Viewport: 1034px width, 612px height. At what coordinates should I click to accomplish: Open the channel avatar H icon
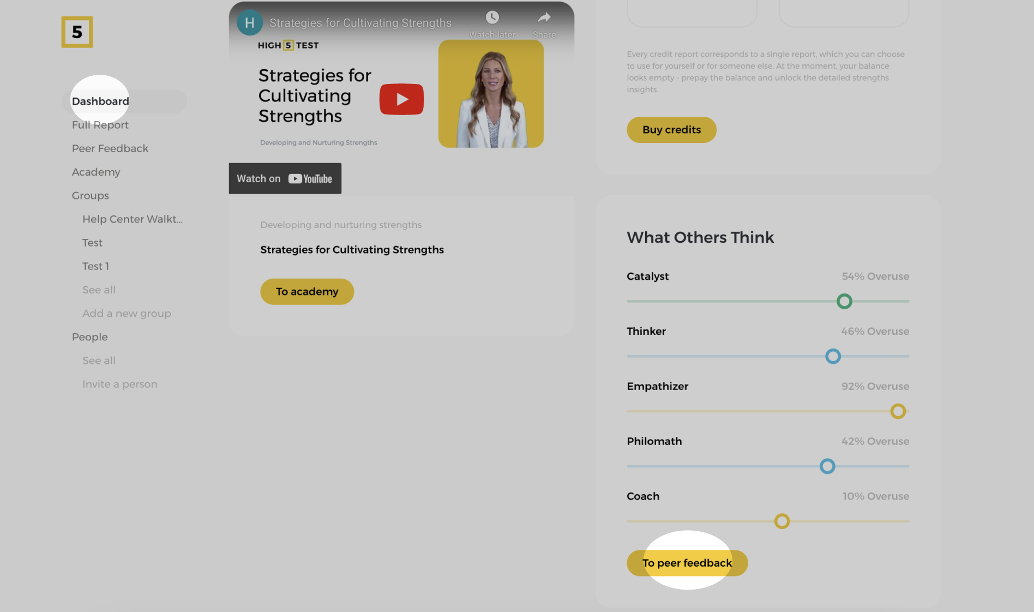pos(250,23)
